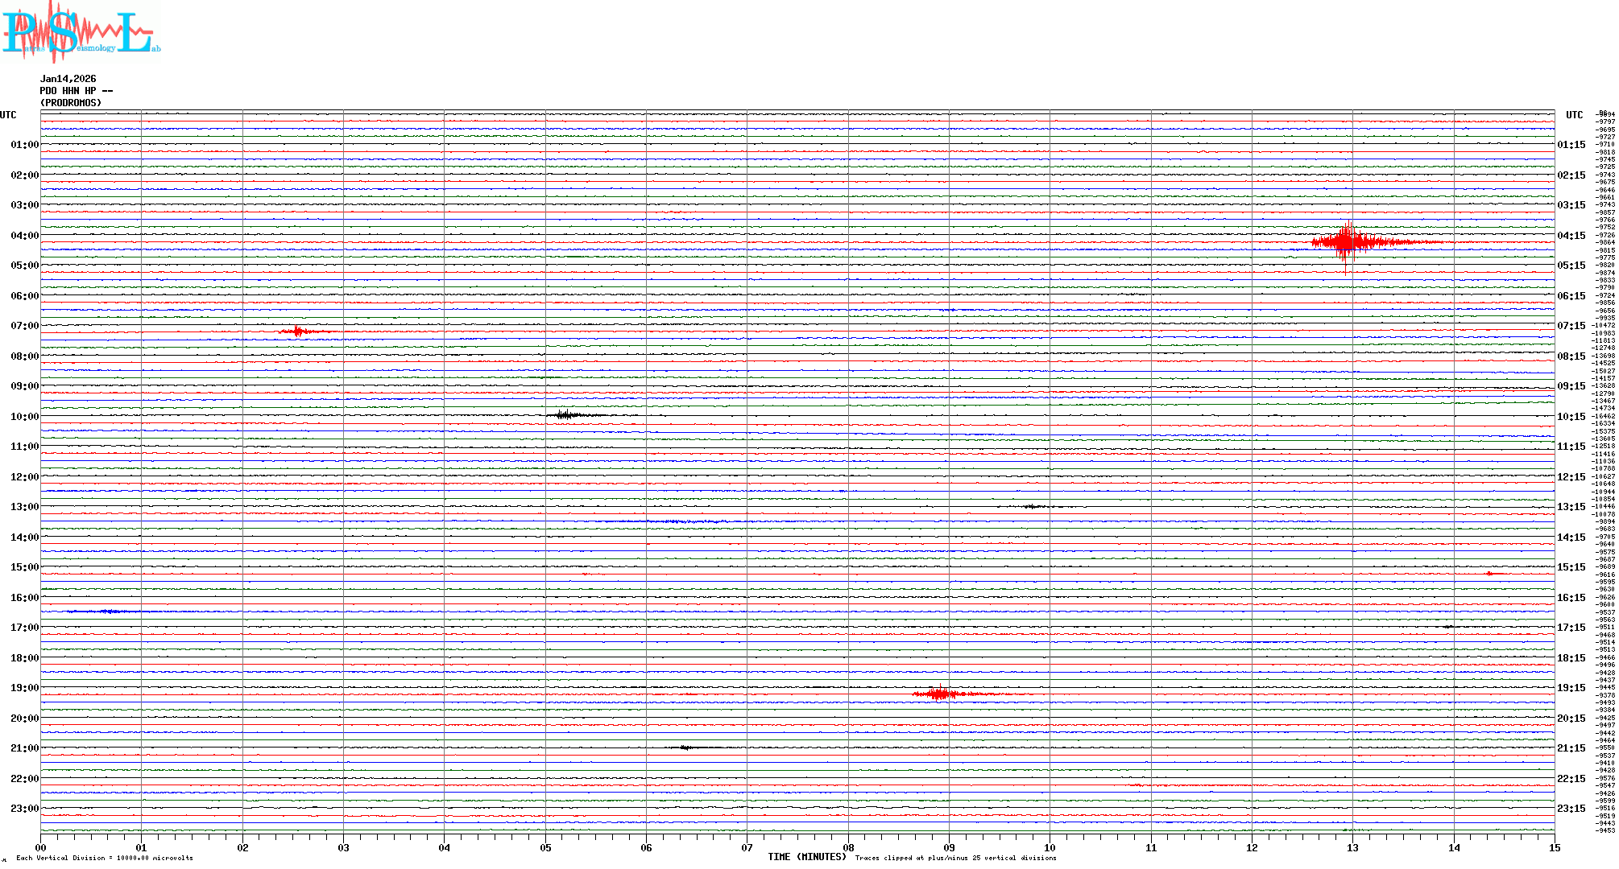Click the 19:15 label on right axis
This screenshot has width=1619, height=869.
(x=1571, y=688)
